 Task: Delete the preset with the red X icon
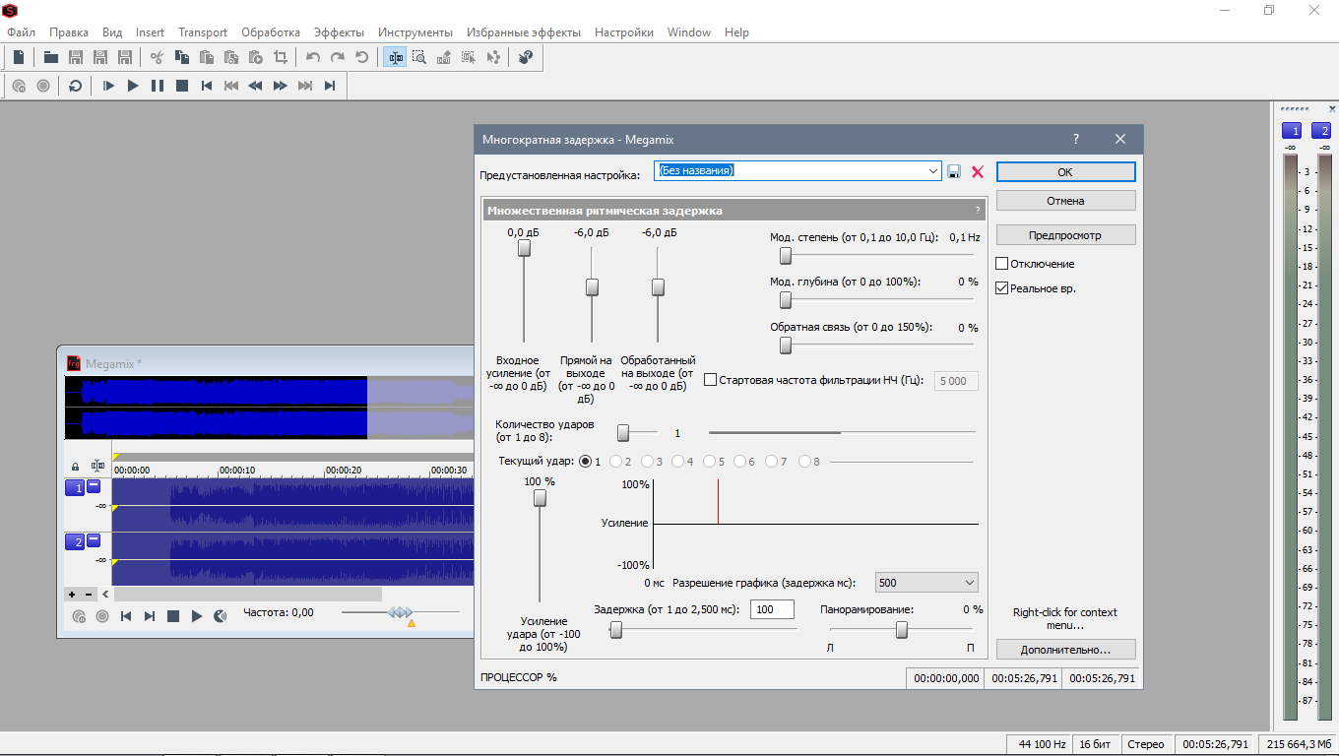tap(978, 171)
